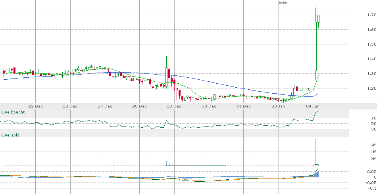
Task: Select the 30 Dec date label
Action: point(209,106)
